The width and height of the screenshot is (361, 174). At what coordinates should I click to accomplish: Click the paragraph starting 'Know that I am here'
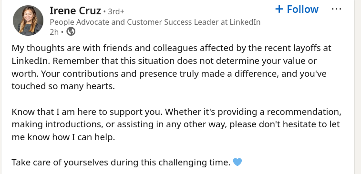coord(176,124)
